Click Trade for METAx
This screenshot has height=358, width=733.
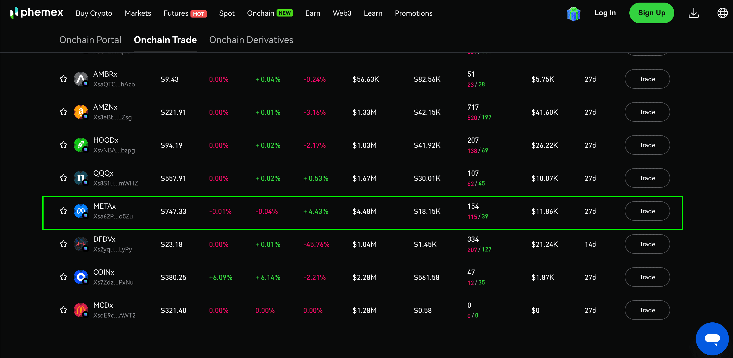tap(647, 211)
